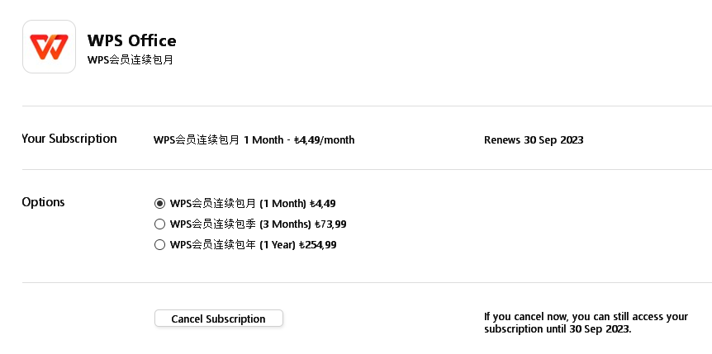Click the WPS Office app icon

(x=49, y=47)
